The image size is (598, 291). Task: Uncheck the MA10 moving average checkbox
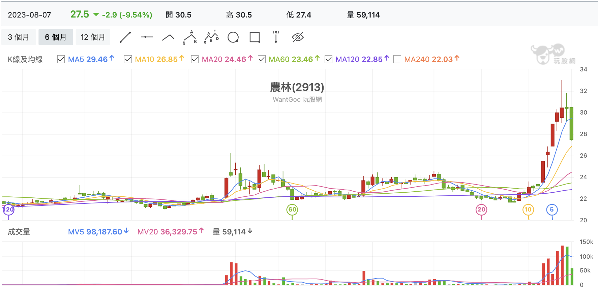point(128,59)
